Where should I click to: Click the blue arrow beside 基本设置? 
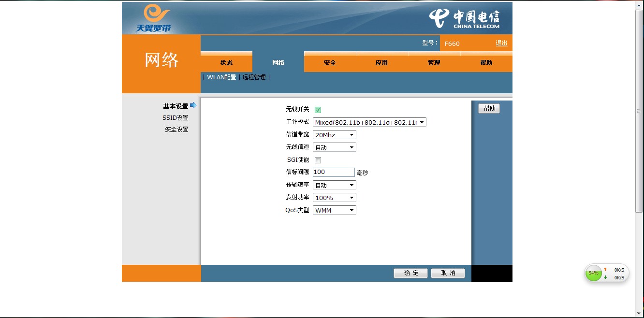193,105
